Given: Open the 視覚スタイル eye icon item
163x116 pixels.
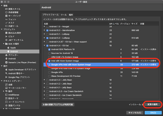Looking at the screenshot, I should (6, 9).
